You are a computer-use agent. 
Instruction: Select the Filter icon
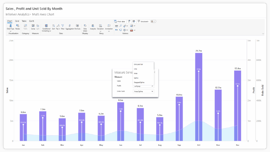[x=62, y=26]
